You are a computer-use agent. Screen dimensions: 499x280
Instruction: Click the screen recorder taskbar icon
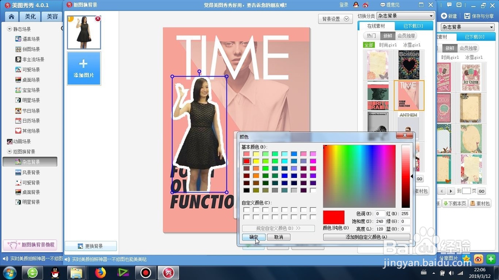pos(145,273)
